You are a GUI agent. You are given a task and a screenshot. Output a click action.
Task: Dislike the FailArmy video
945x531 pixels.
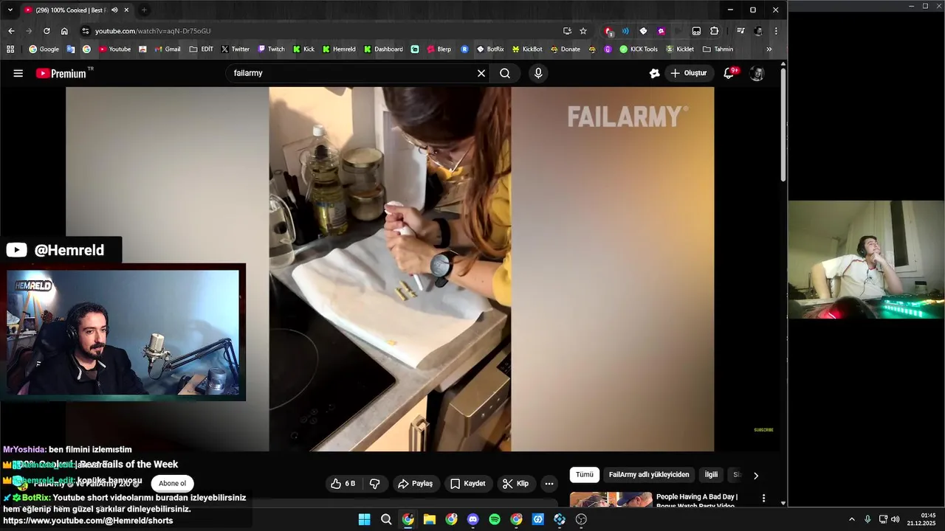point(374,484)
